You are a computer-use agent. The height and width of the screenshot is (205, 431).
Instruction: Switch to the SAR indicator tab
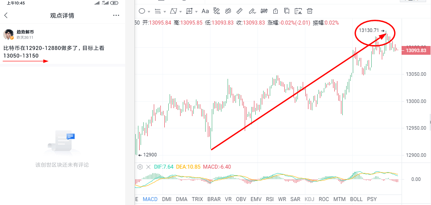(x=296, y=199)
